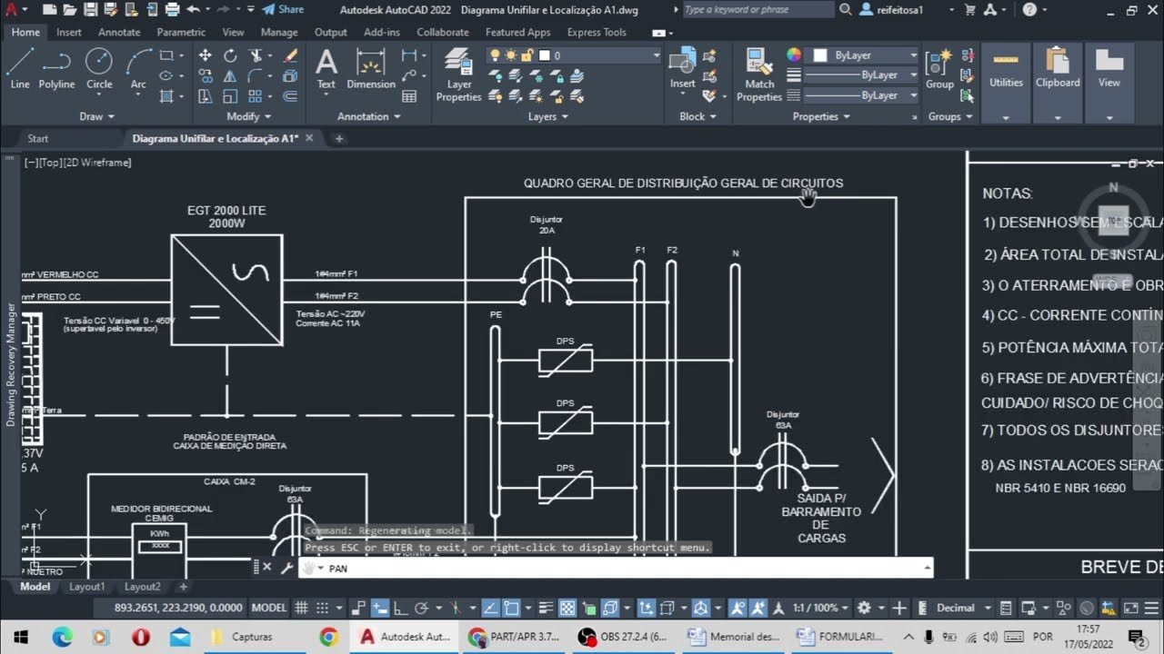Activate Match Properties tool
The height and width of the screenshot is (654, 1164).
759,75
